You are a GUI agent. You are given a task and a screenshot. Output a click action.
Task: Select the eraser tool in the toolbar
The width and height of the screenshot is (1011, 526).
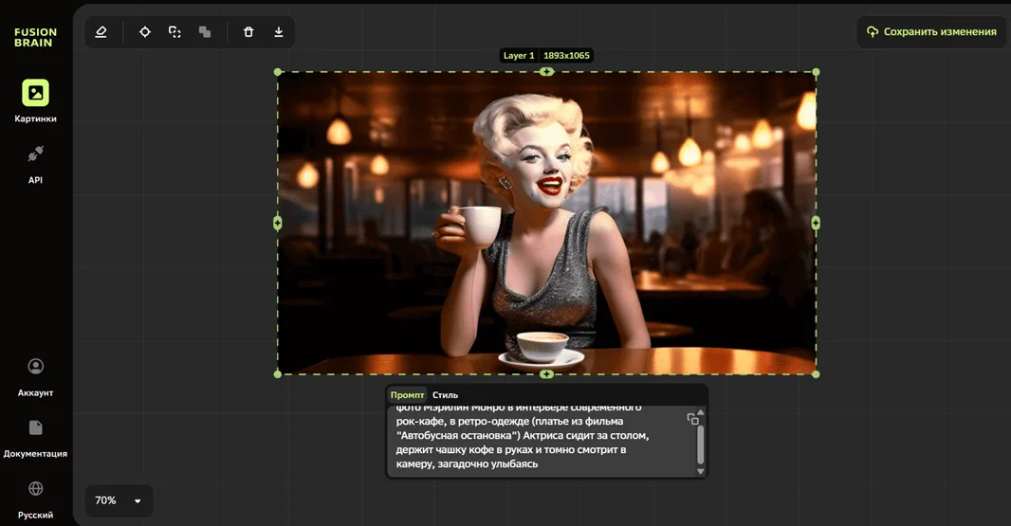tap(101, 32)
